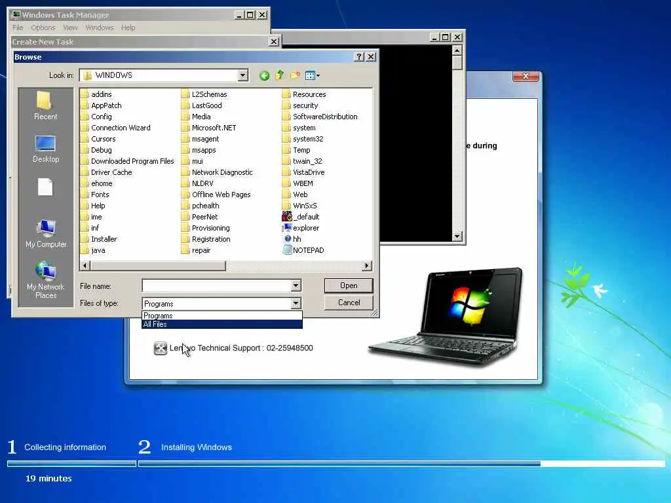The width and height of the screenshot is (671, 503).
Task: Create a new folder icon in Browse
Action: coord(295,76)
